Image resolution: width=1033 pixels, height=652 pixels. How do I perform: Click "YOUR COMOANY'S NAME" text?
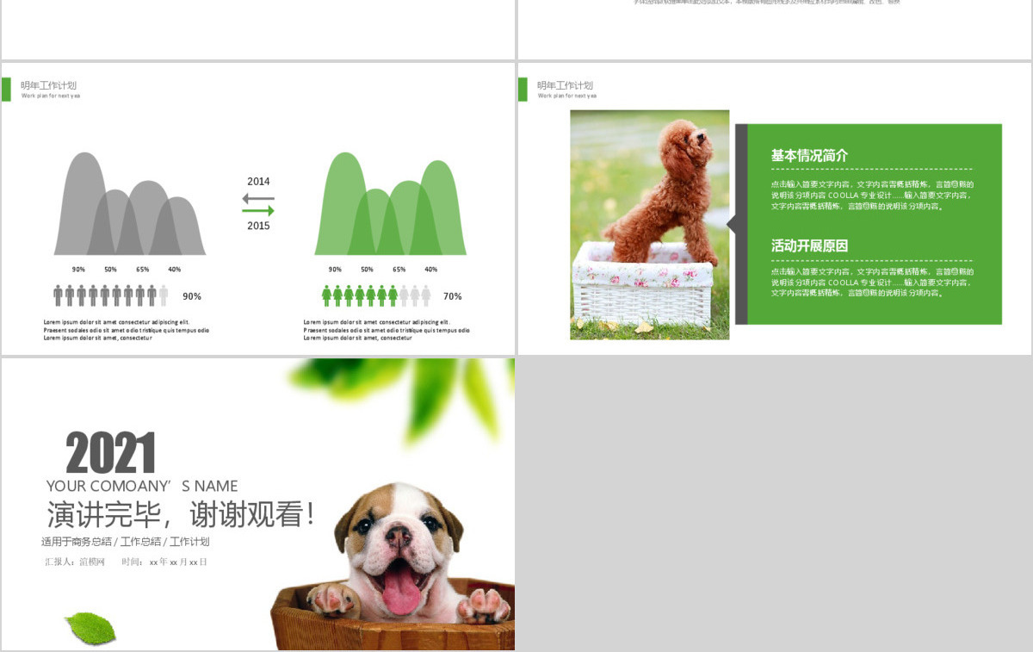pos(142,486)
